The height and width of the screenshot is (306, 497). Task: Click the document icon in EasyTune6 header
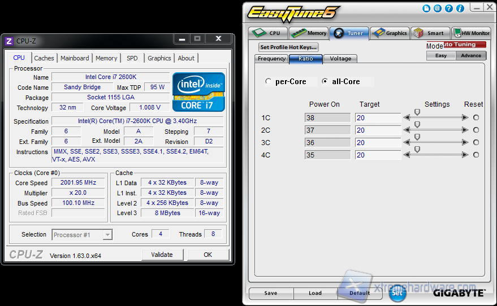[x=427, y=8]
